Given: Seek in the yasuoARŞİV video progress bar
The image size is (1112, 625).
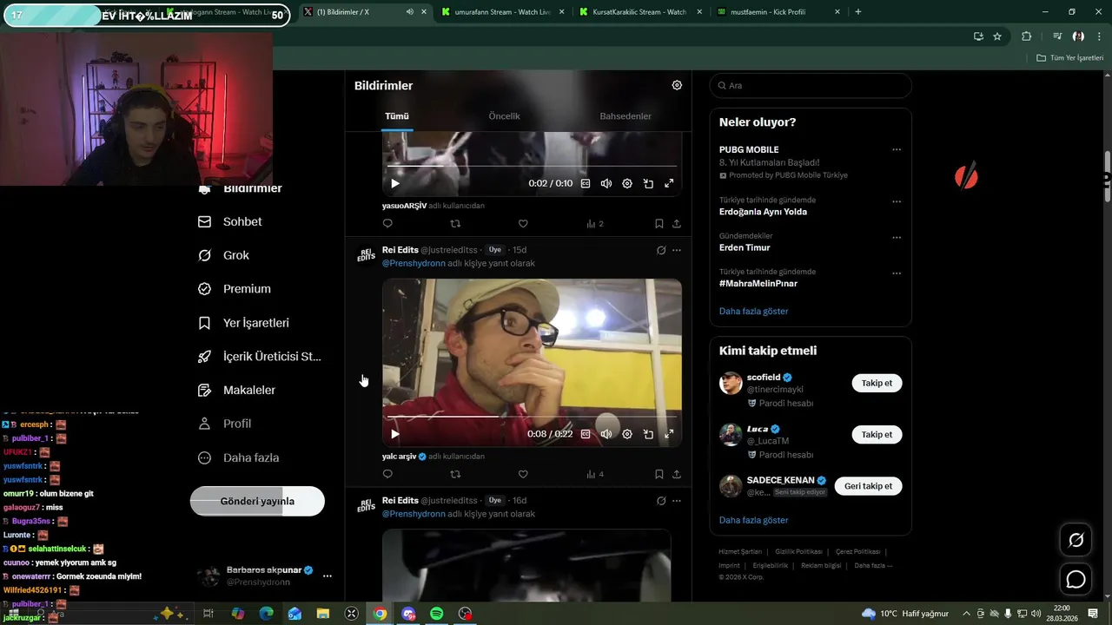Looking at the screenshot, I should point(532,165).
